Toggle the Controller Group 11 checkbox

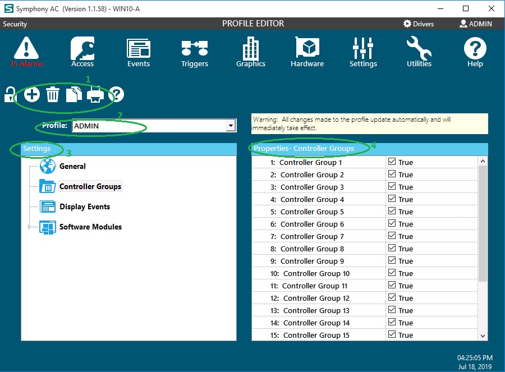point(392,285)
